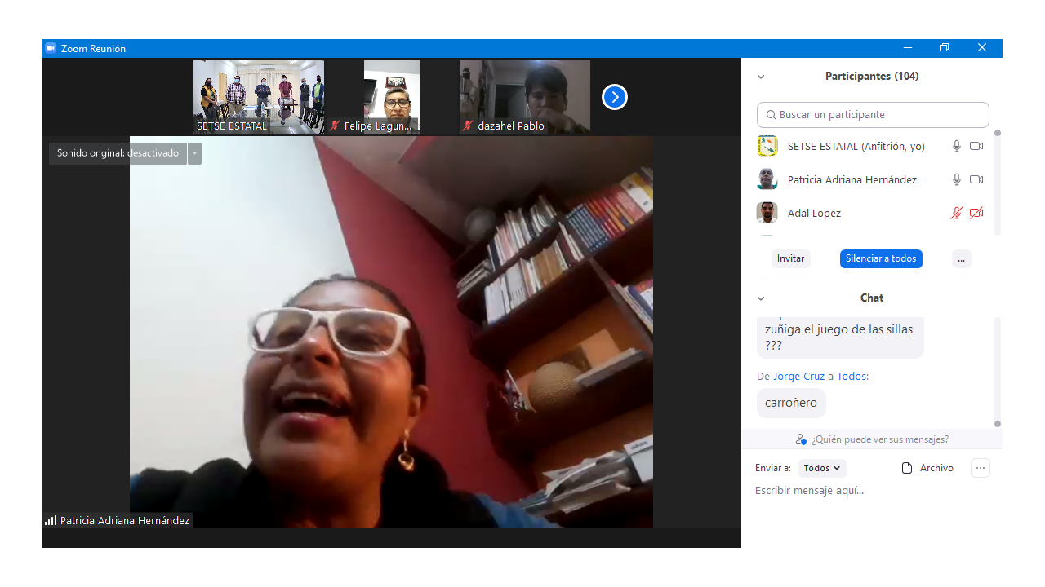This screenshot has width=1045, height=587.
Task: Minimize the Zoom Reunión window
Action: [x=908, y=48]
